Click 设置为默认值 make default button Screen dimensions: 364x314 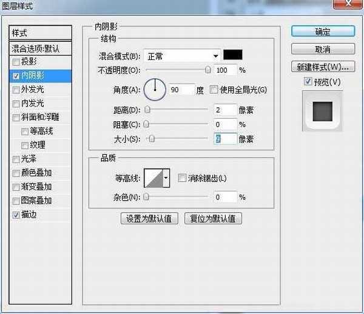149,218
